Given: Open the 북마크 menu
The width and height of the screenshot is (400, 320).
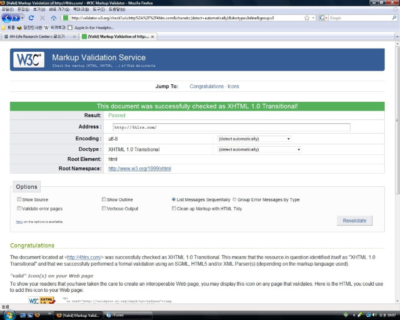Looking at the screenshot, I should [81, 9].
